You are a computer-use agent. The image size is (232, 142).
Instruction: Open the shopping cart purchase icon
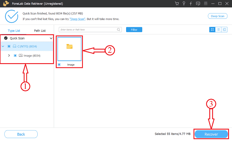[177, 4]
